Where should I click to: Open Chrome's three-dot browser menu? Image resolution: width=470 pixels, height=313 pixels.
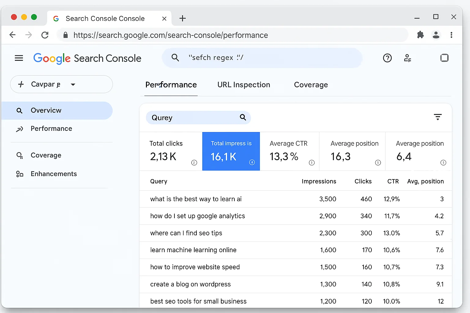[451, 35]
